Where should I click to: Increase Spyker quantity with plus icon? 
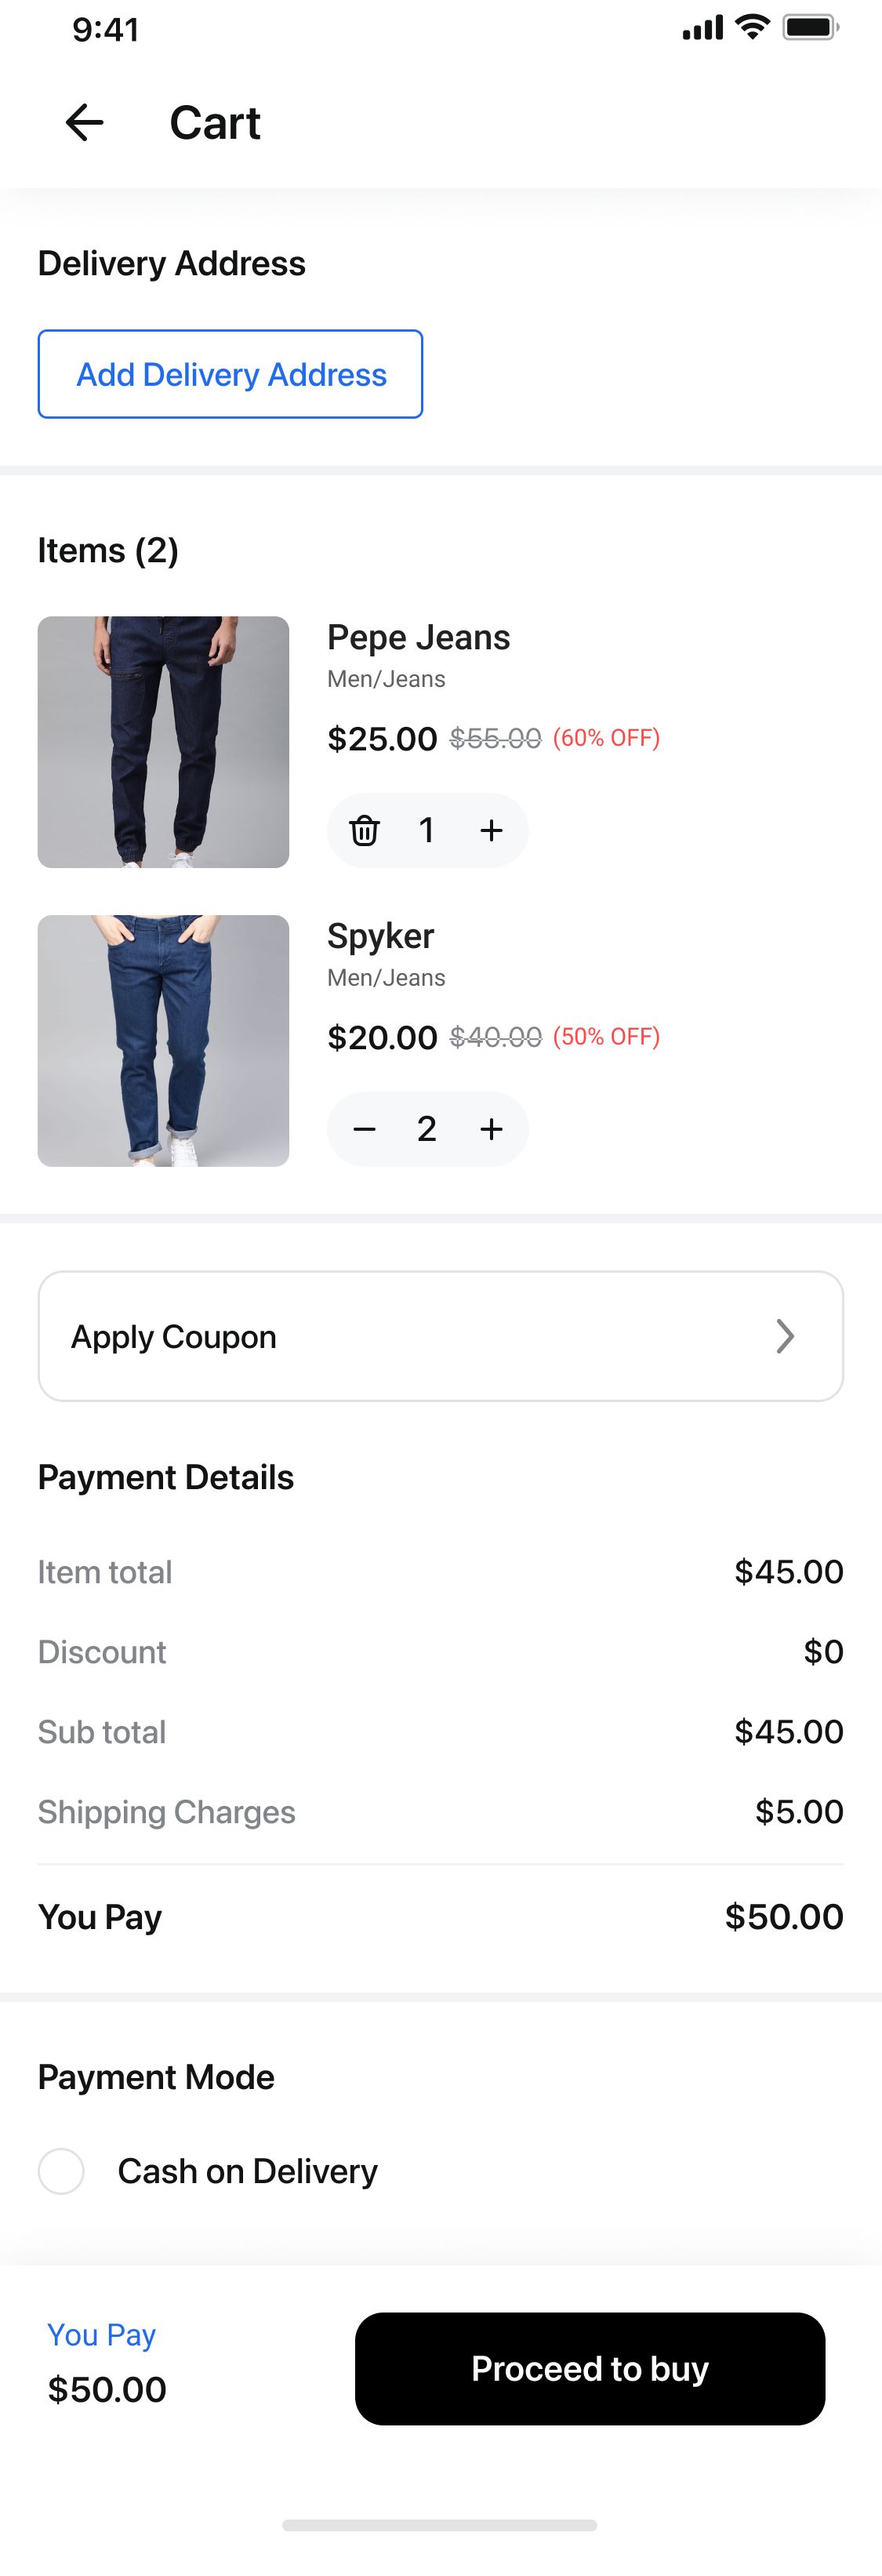[x=491, y=1129]
